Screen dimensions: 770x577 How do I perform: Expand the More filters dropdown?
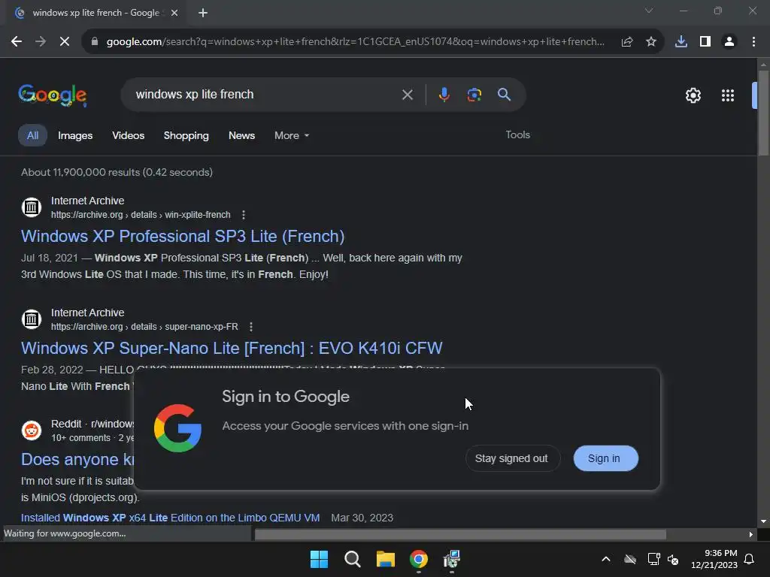292,135
